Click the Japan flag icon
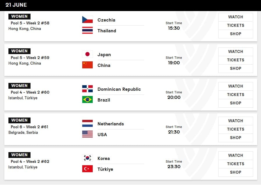The image size is (261, 185). 87,54
